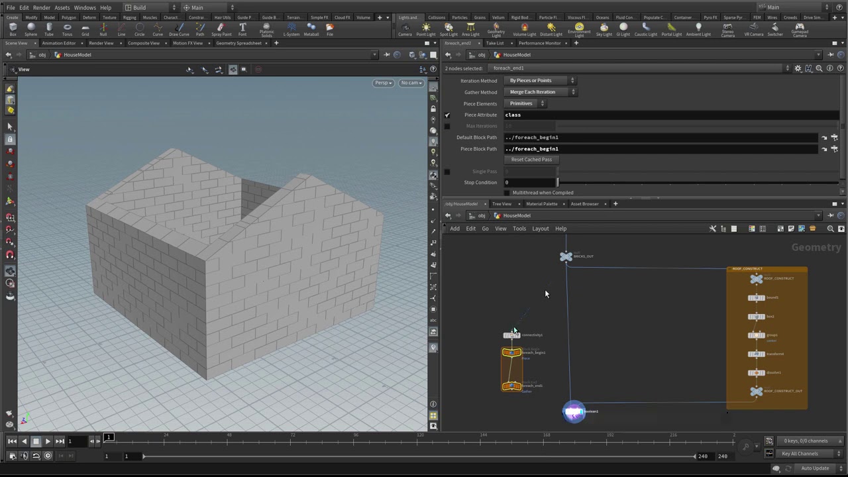Screen dimensions: 848x477
Task: Enable Multithread when Compiled checkbox
Action: pyautogui.click(x=507, y=193)
